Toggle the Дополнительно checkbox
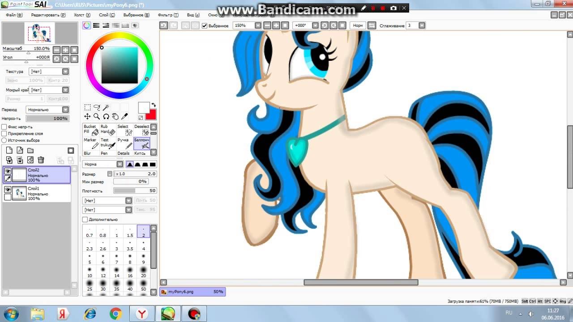Image resolution: width=573 pixels, height=322 pixels. click(x=85, y=220)
